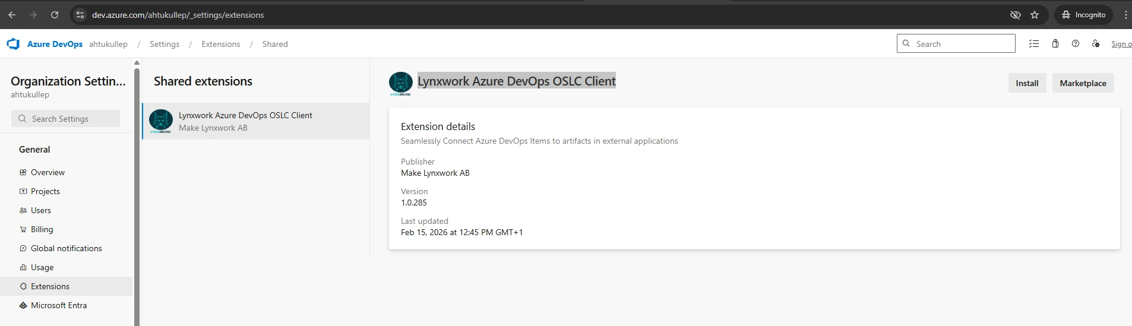Click the browser address bar URL
Image resolution: width=1132 pixels, height=326 pixels.
point(178,15)
